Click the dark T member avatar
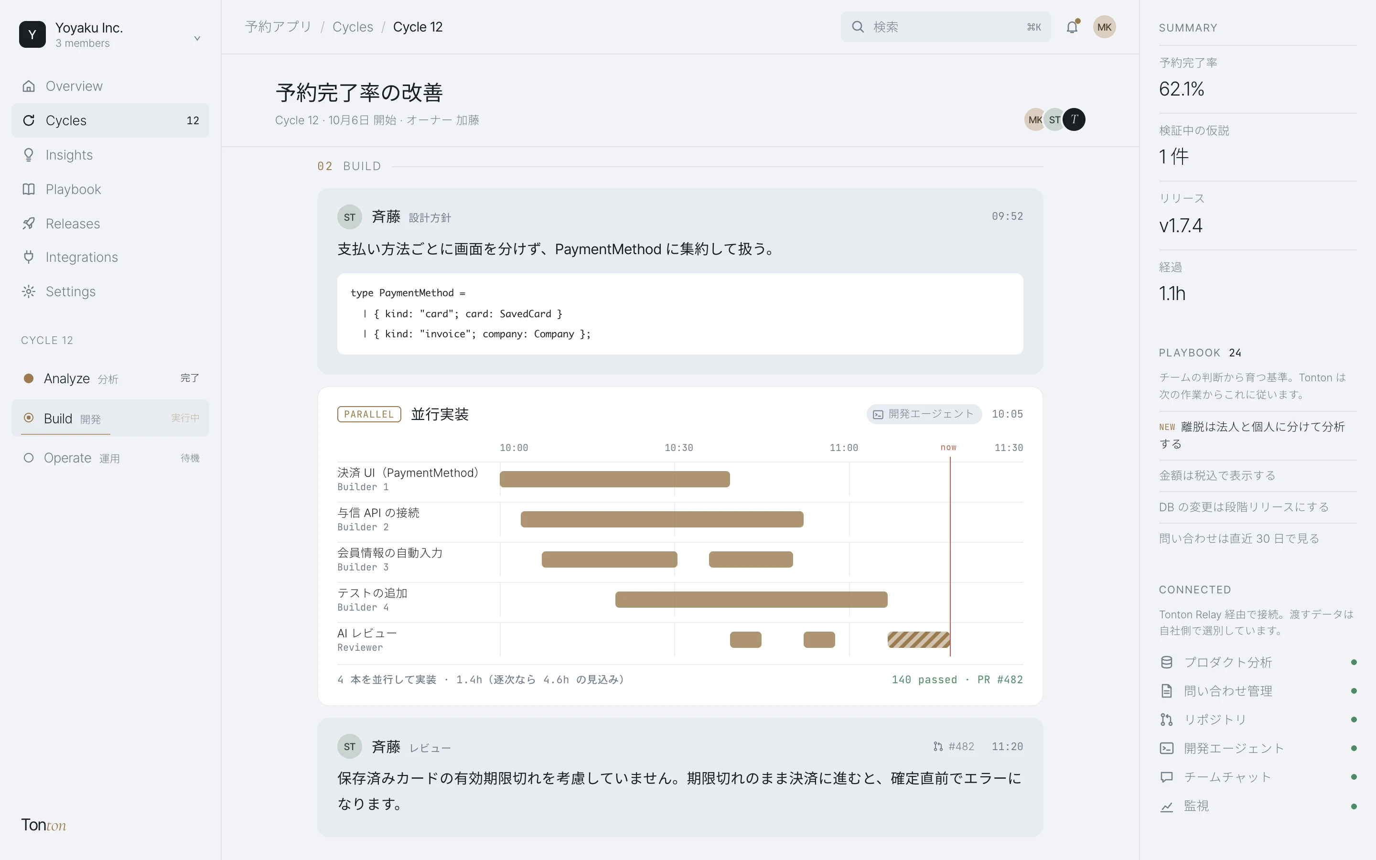This screenshot has height=860, width=1376. point(1074,119)
